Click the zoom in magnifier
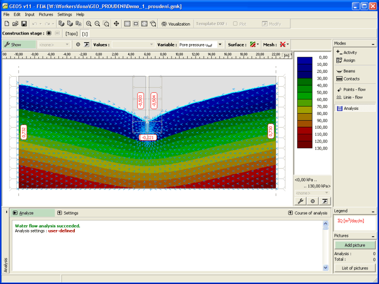Screen dimensions: 379x284 pyautogui.click(x=89, y=24)
